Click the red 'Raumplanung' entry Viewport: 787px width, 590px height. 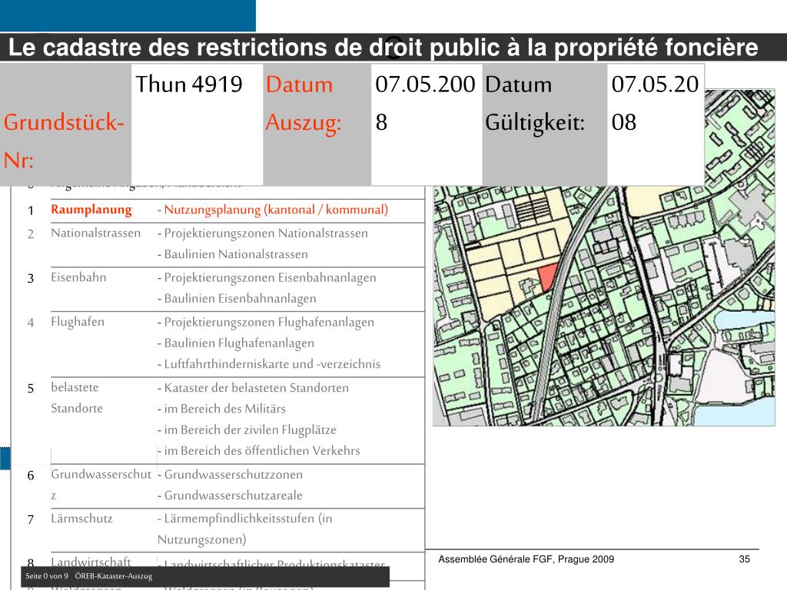[91, 210]
